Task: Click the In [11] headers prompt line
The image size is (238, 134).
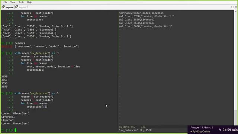Action: [13, 43]
